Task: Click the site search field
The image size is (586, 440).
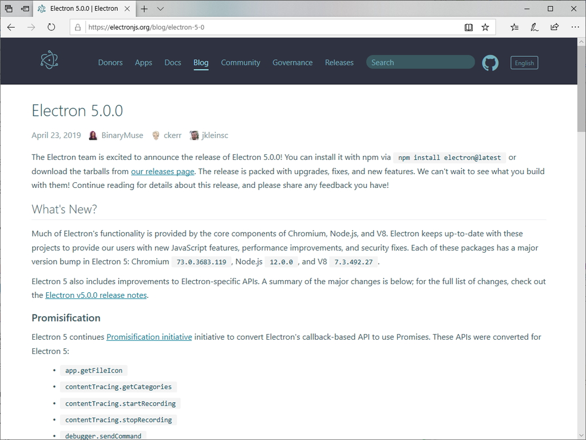Action: click(420, 62)
